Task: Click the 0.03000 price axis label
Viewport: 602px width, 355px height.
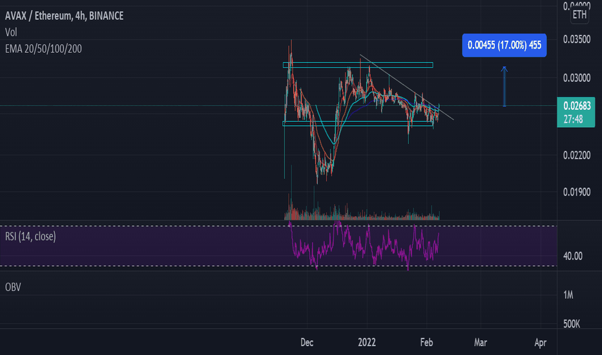Action: 577,78
